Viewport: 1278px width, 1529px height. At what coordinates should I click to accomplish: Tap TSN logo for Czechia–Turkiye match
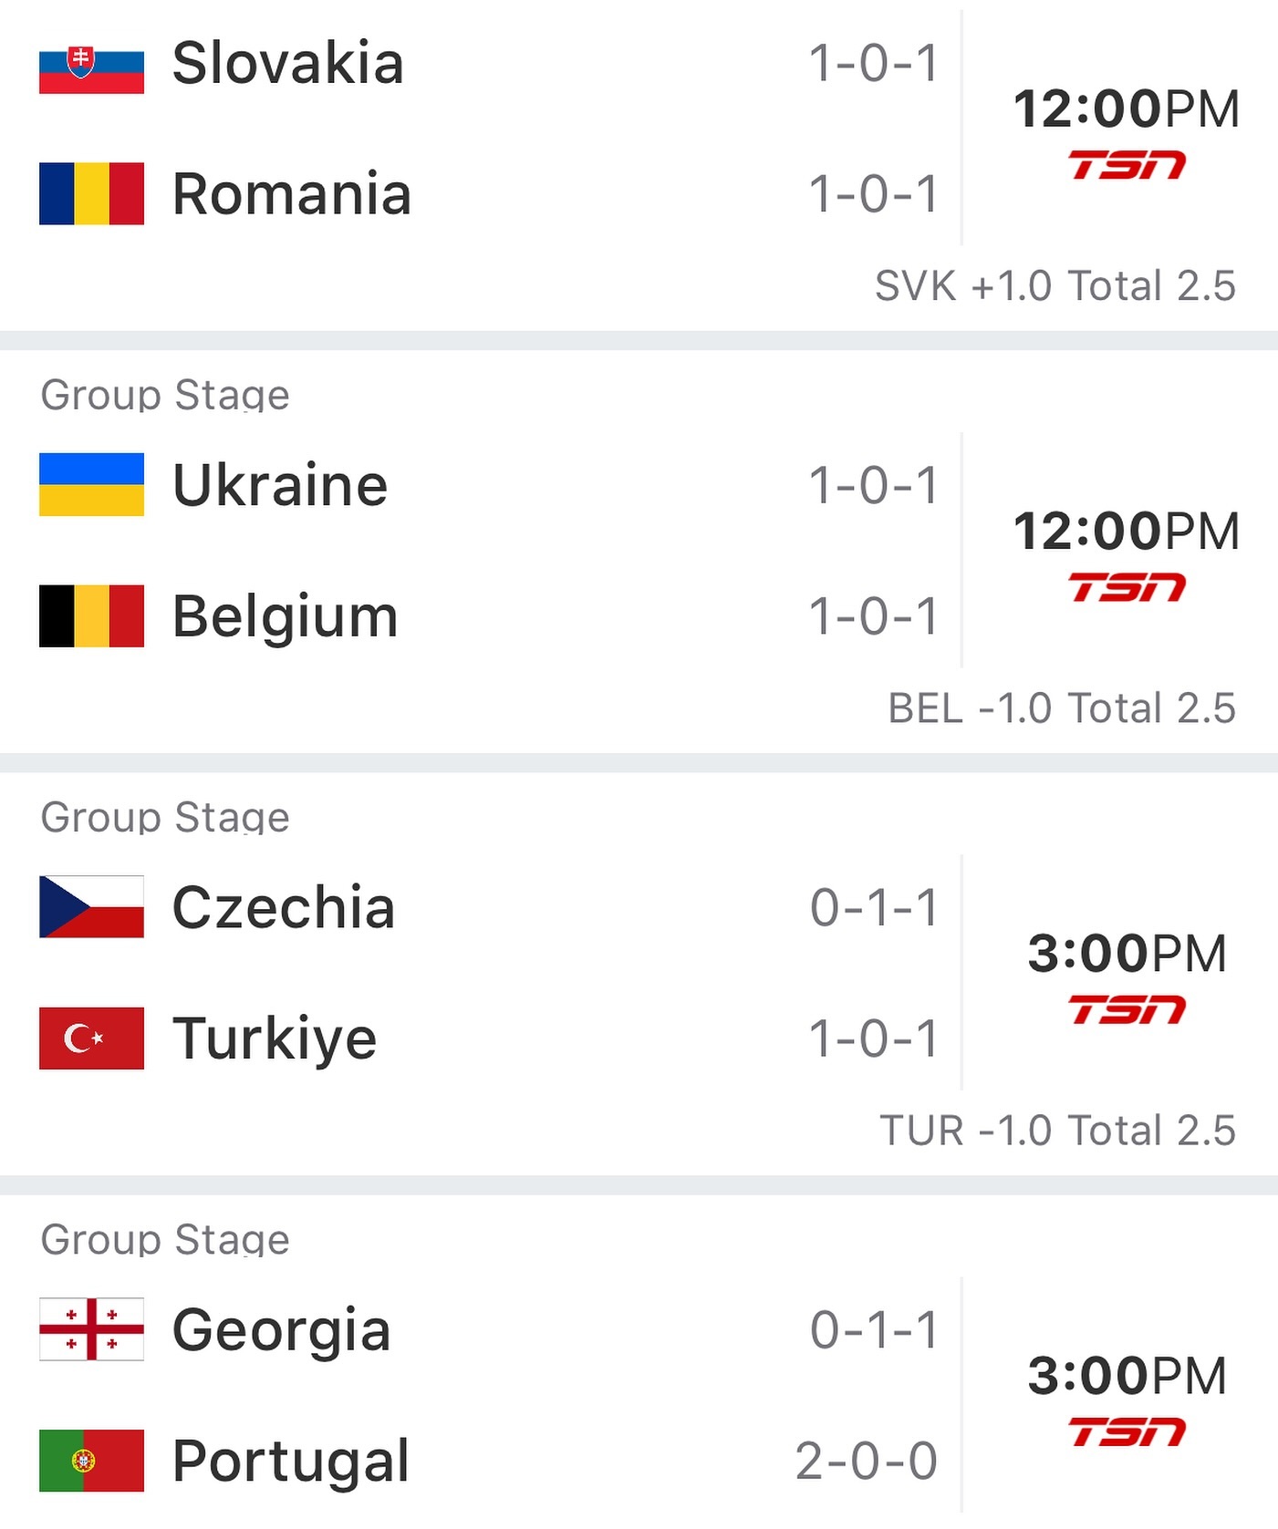1127,1009
